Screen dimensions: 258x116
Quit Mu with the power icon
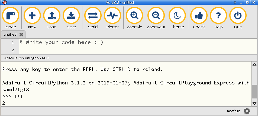click(238, 18)
